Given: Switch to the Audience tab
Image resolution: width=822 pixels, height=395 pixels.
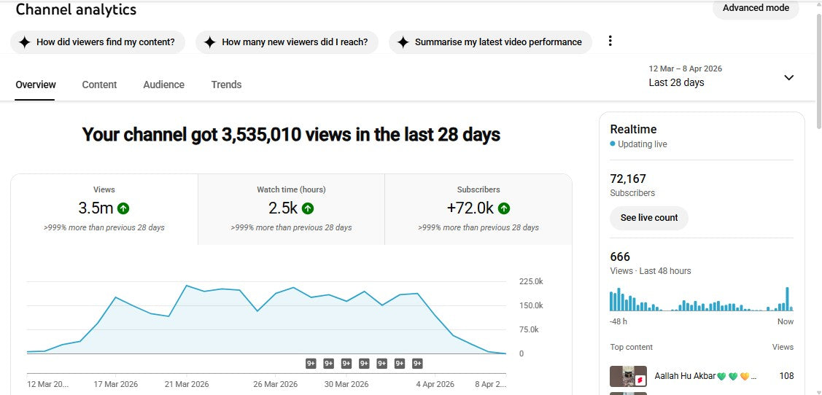Looking at the screenshot, I should pos(163,85).
